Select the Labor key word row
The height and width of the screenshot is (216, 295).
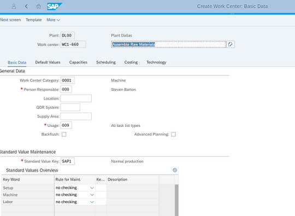[x=28, y=202]
